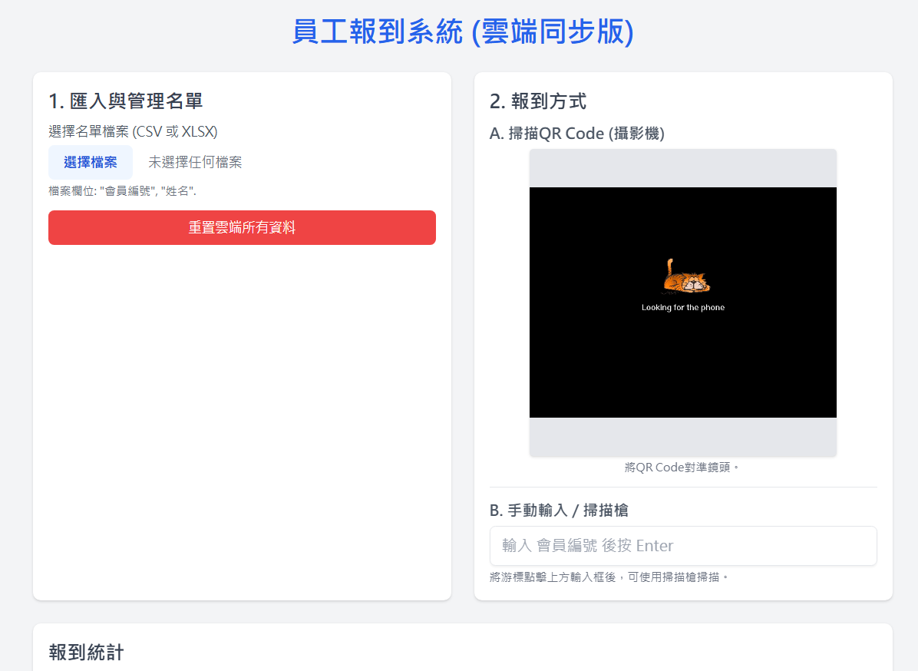The height and width of the screenshot is (671, 918).
Task: Click the 選擇名單檔案 (CSV 或 XLSX) label
Action: 133,131
